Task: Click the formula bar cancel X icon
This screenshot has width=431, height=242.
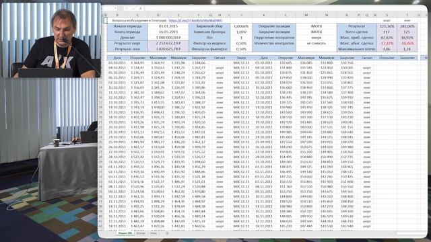Action: pyautogui.click(x=127, y=9)
